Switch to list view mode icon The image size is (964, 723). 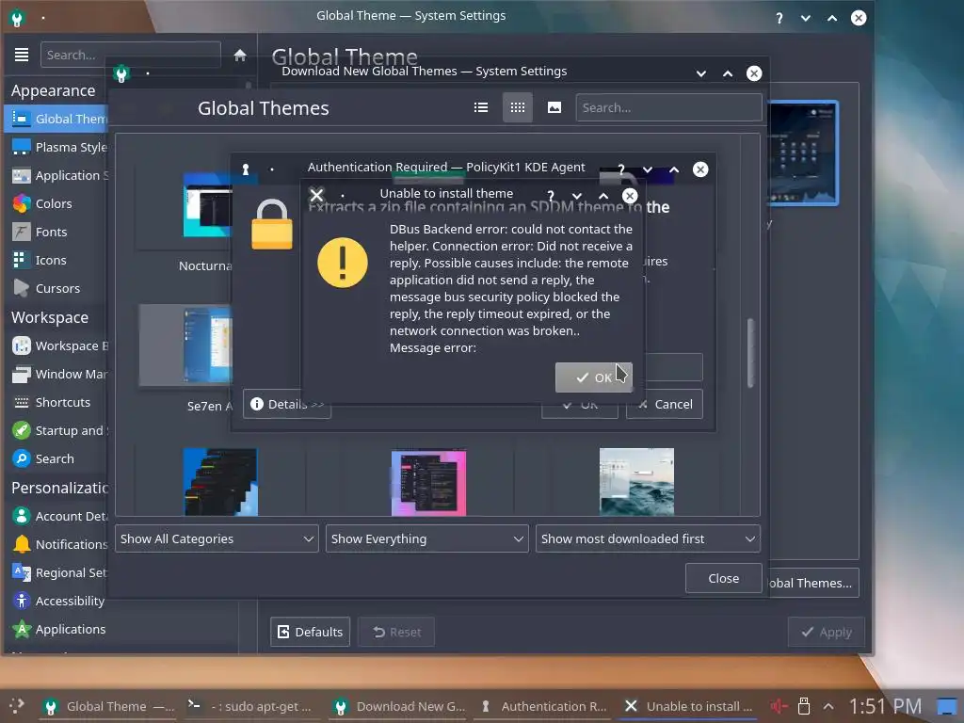coord(481,107)
